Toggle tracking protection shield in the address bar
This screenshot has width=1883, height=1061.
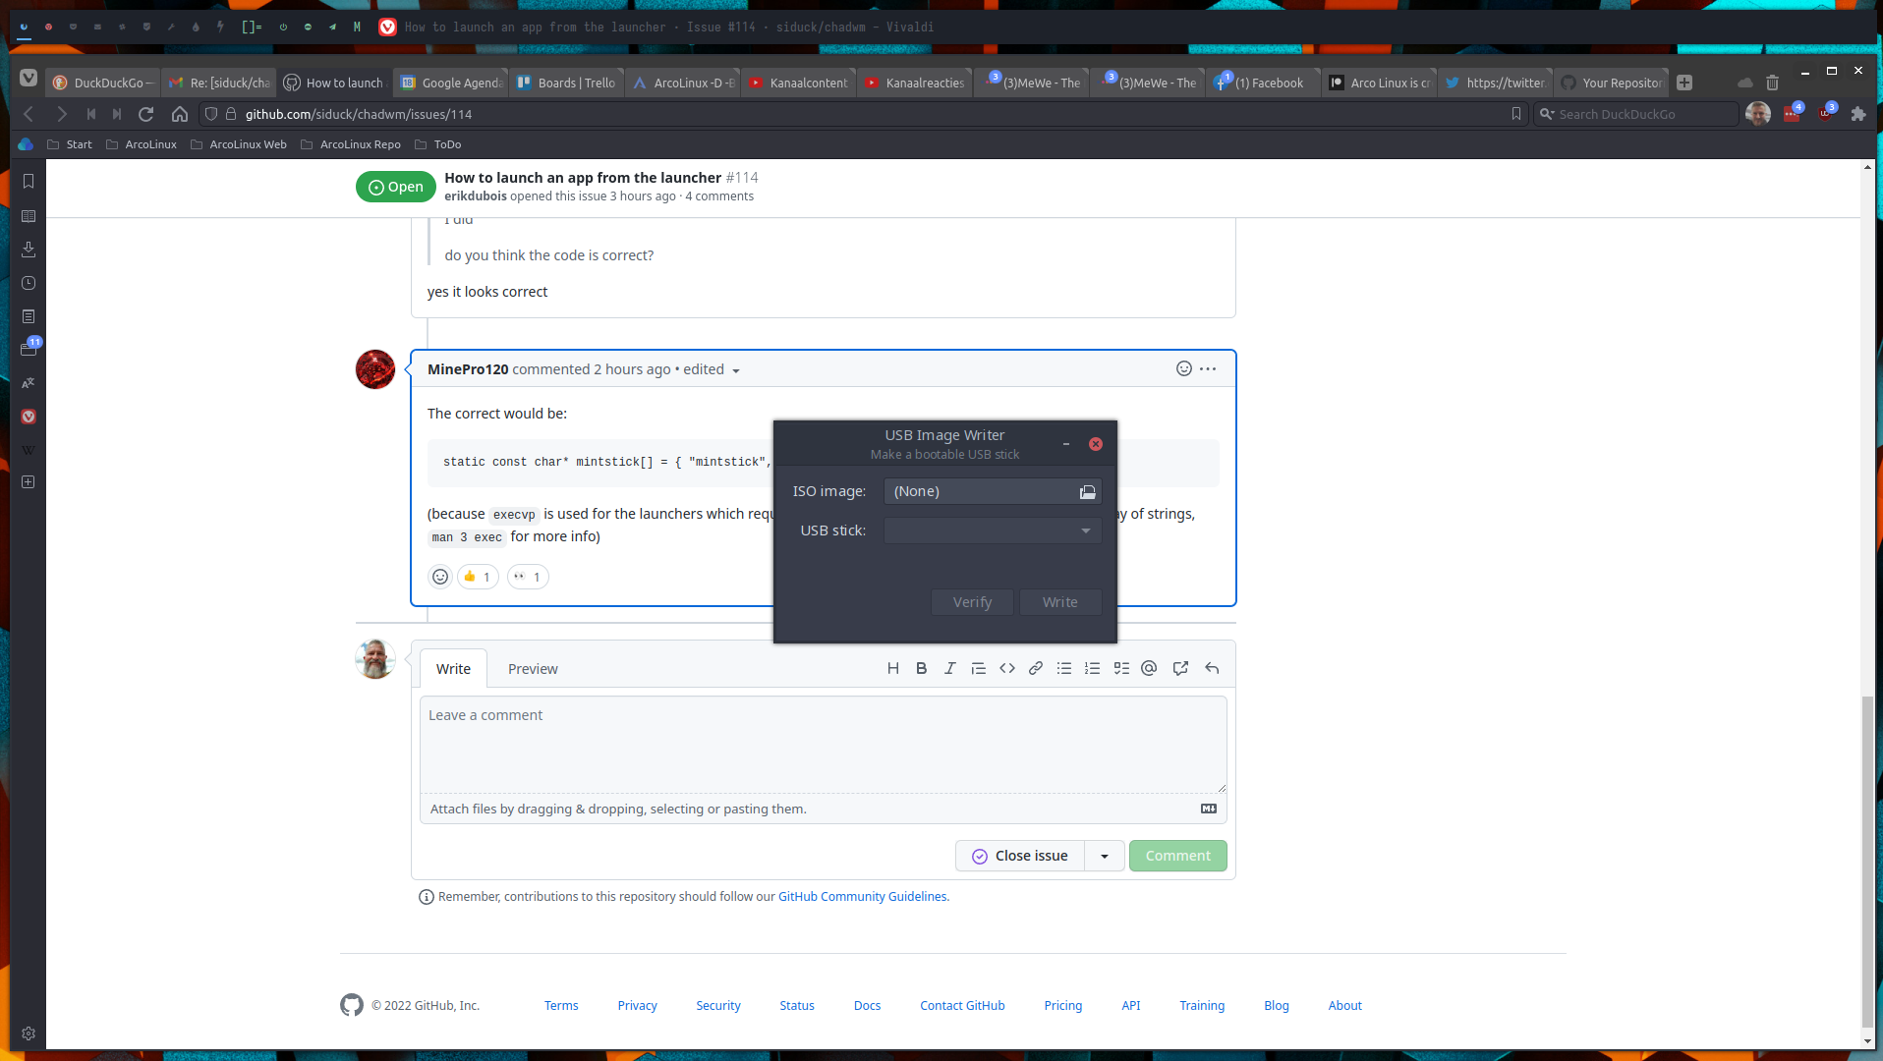click(x=210, y=114)
